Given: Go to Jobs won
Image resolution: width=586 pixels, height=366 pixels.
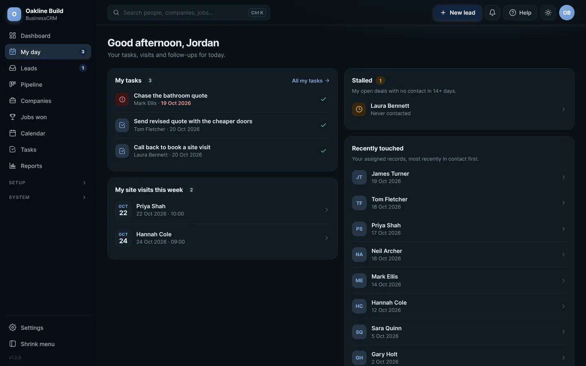Looking at the screenshot, I should pos(48,117).
